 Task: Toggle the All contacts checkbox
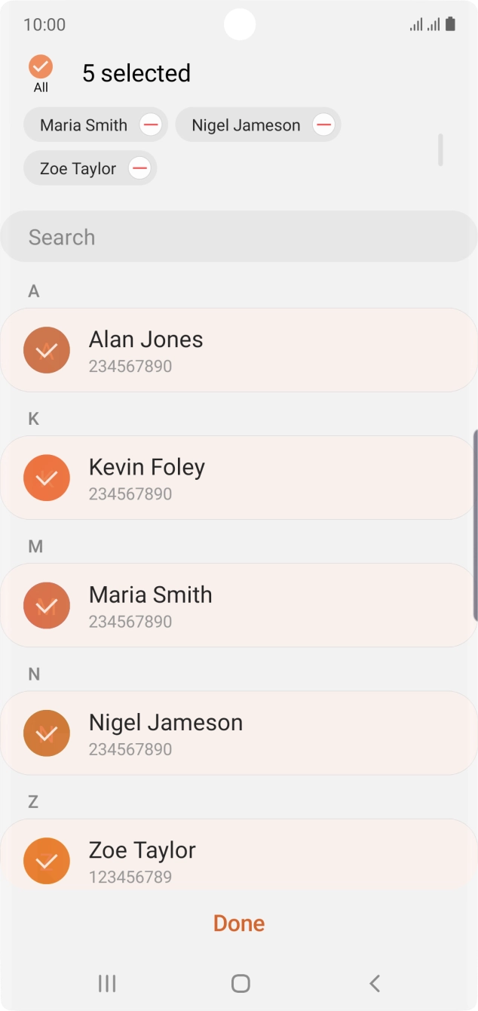tap(41, 67)
